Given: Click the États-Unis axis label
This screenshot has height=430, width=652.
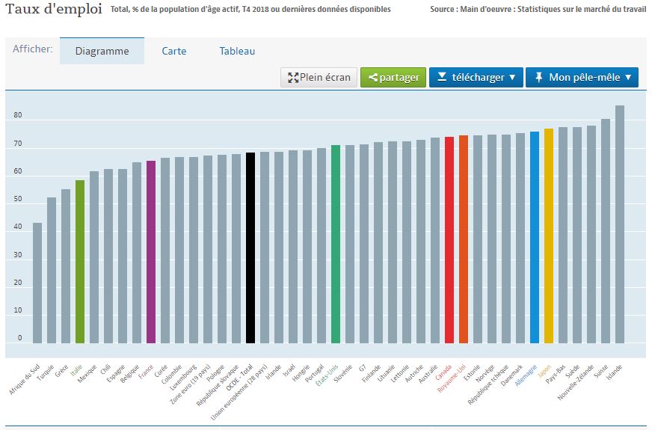Looking at the screenshot, I should click(327, 375).
